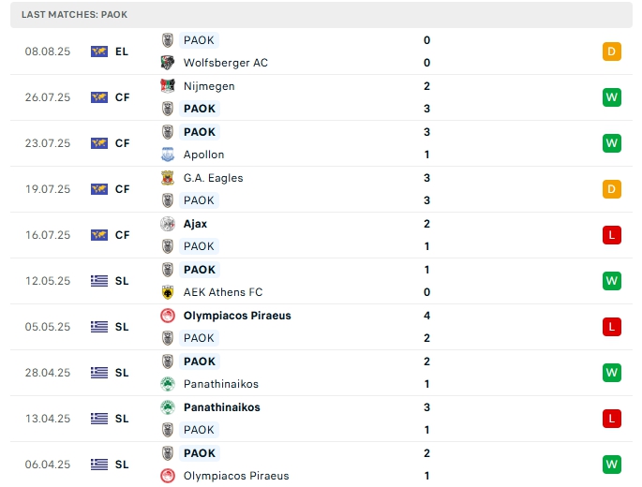Click the Last Matches: PAOK header
Viewport: 642px width, 487px height.
[x=74, y=15]
